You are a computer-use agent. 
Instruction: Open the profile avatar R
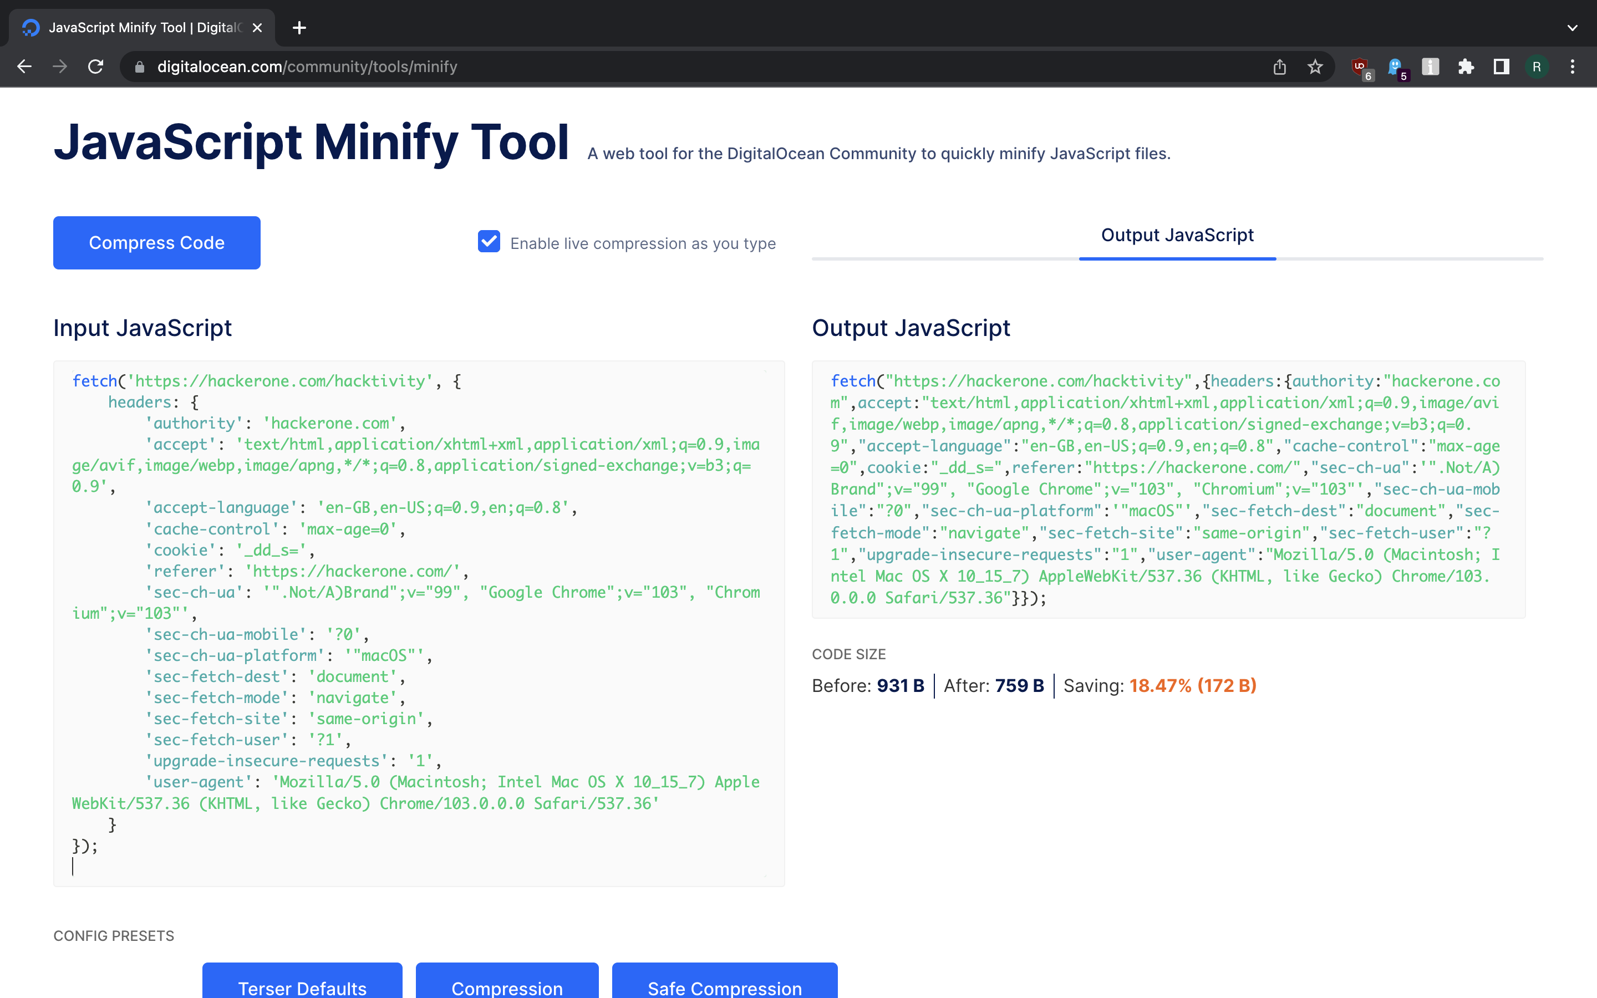pyautogui.click(x=1537, y=67)
